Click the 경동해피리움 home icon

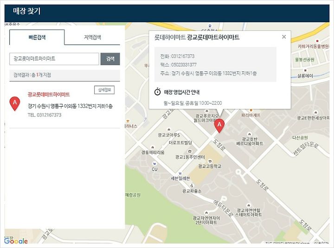tap(153, 147)
